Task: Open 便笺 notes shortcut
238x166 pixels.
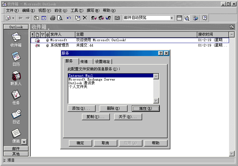Action: point(16,136)
